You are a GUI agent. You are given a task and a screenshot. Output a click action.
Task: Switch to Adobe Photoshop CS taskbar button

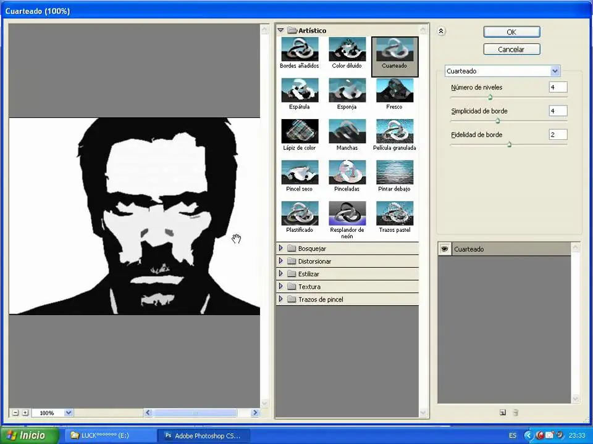click(204, 435)
